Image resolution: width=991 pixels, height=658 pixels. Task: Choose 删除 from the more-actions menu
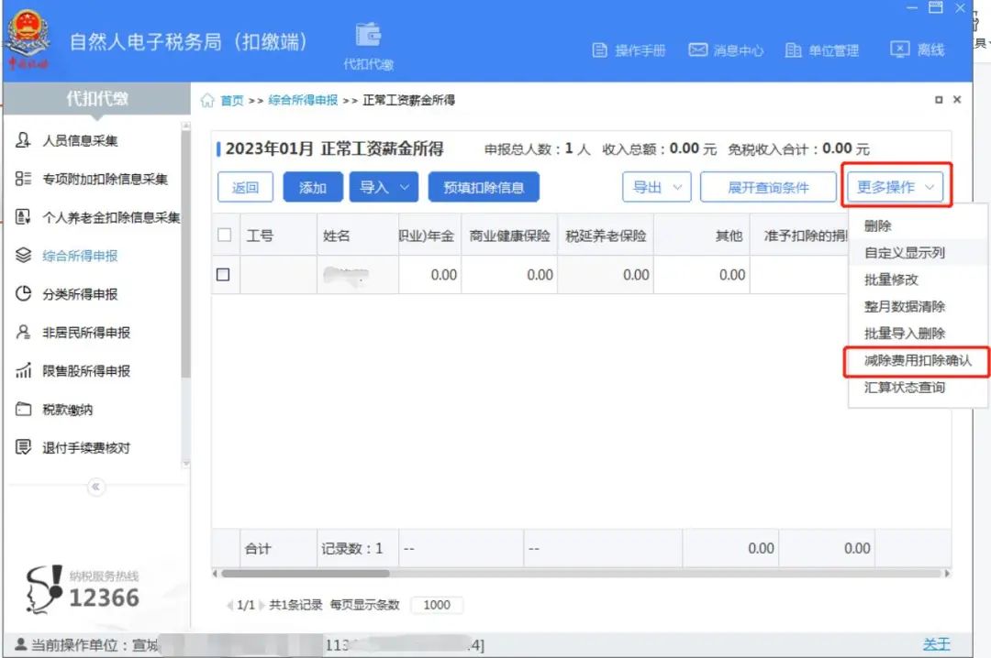coord(878,226)
